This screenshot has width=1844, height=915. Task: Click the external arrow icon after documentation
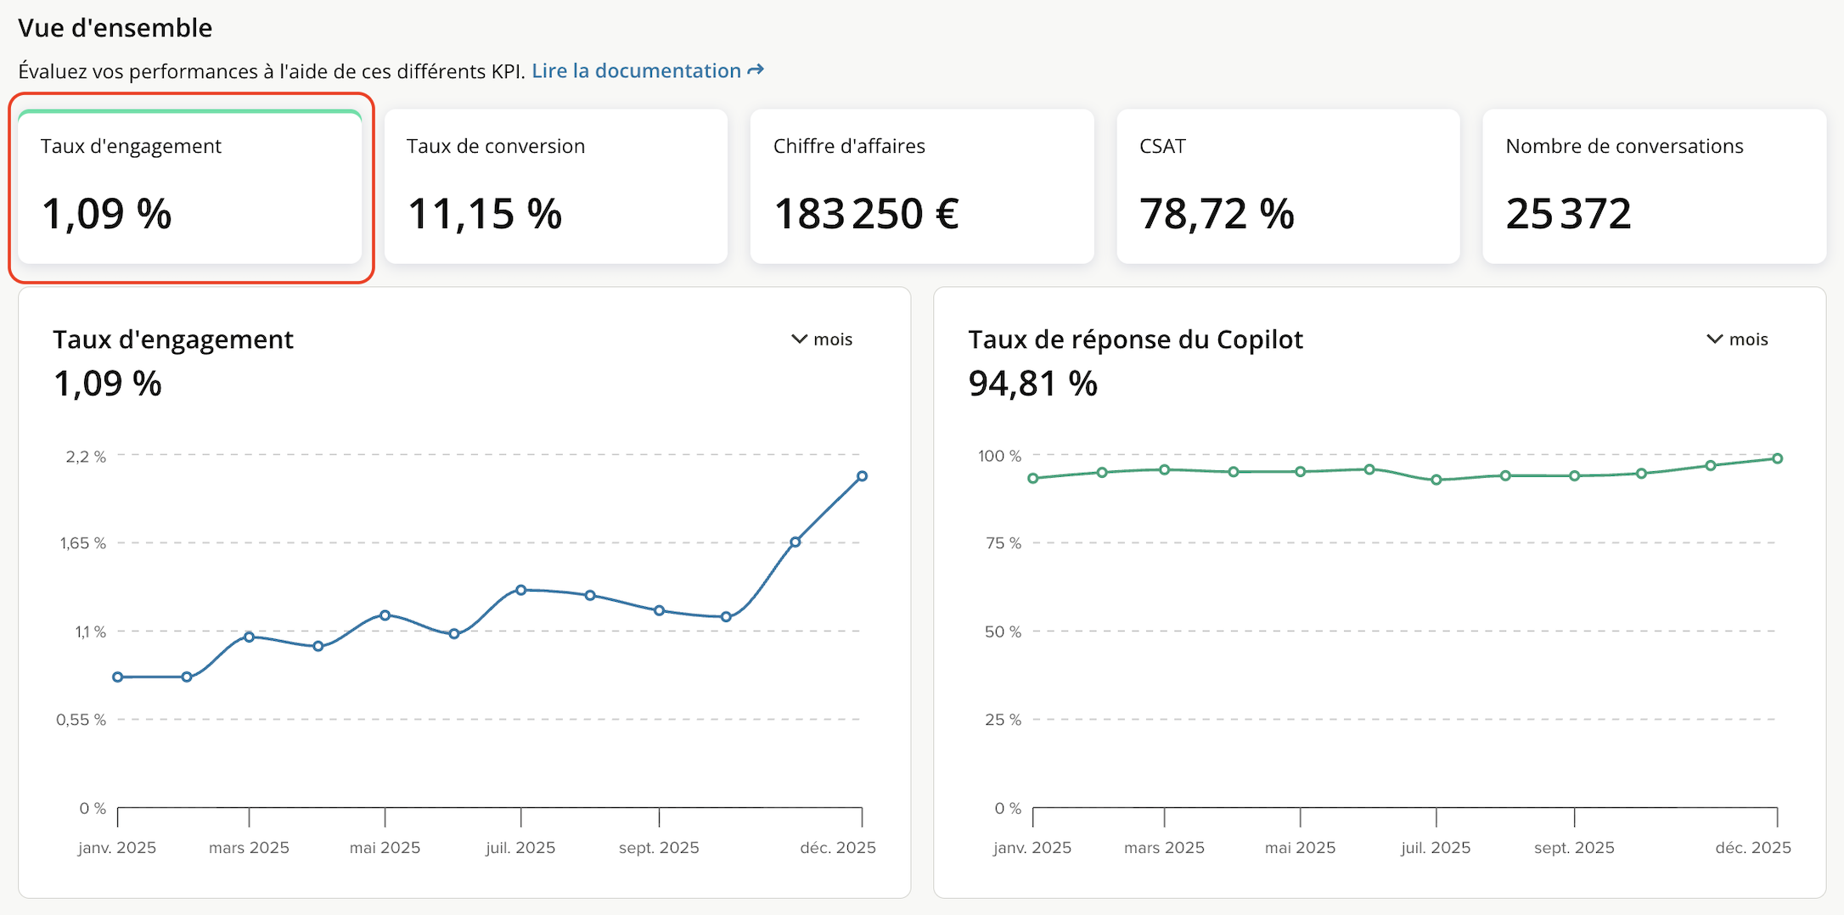(x=756, y=70)
